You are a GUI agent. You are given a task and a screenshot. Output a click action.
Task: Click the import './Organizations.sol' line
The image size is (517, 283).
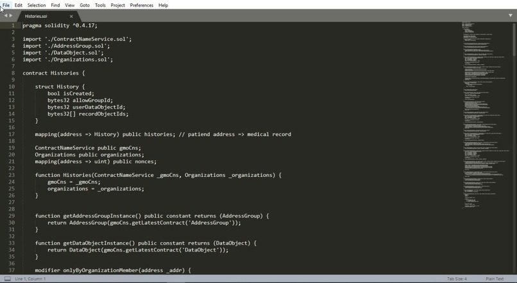67,60
